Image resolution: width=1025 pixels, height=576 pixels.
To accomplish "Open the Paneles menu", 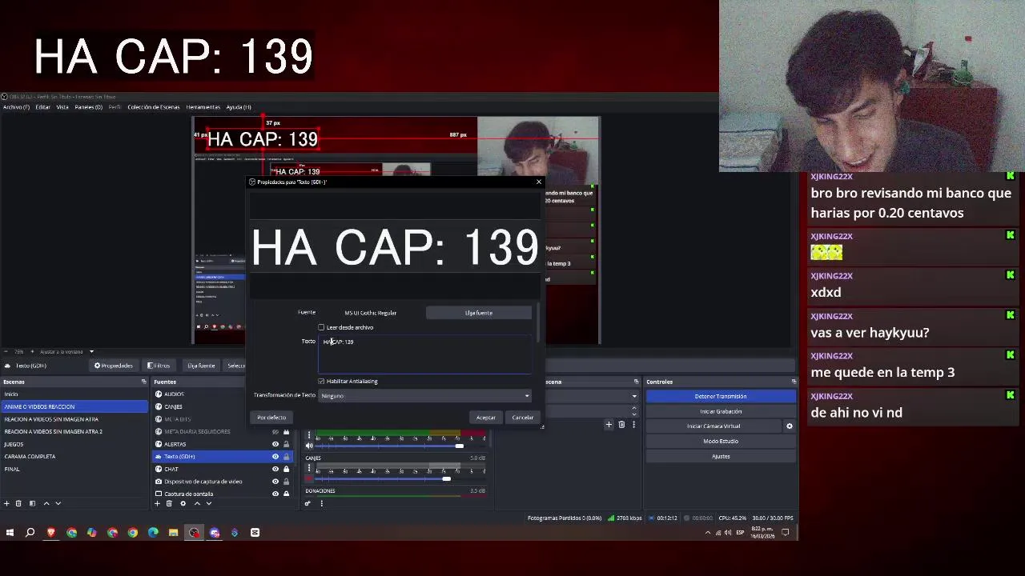I will click(x=88, y=107).
